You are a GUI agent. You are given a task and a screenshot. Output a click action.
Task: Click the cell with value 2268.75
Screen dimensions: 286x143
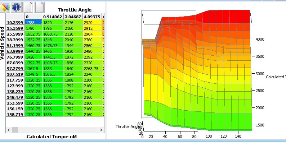pos(92,69)
